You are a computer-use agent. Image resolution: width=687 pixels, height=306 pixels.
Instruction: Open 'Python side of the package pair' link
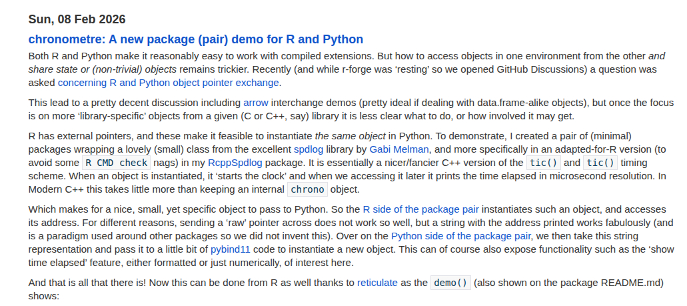pos(460,236)
